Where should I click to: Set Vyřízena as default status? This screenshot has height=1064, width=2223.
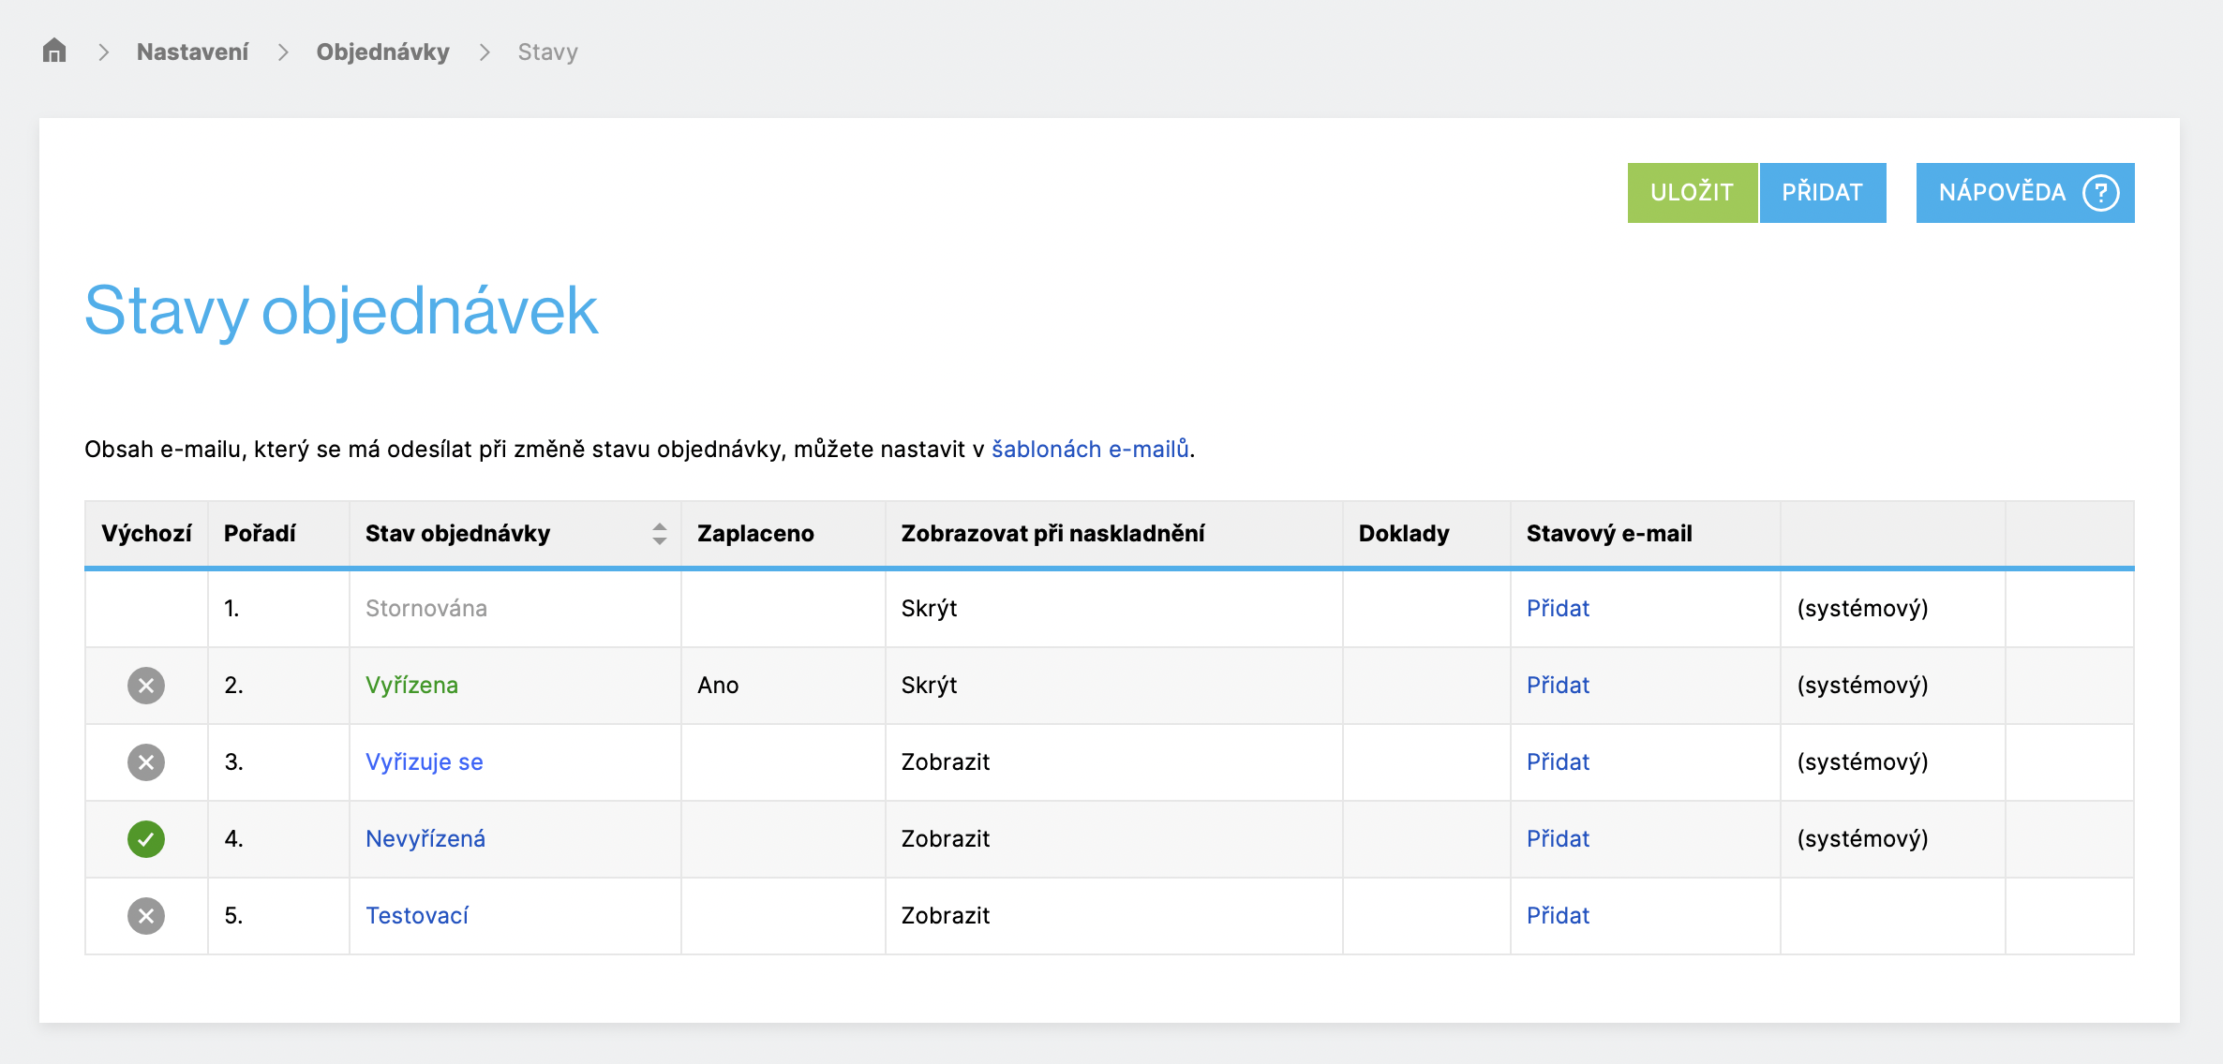(x=146, y=686)
